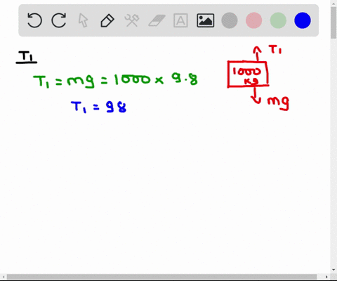Click the scroll up arrow
This screenshot has height=281, width=337.
pos(333,3)
